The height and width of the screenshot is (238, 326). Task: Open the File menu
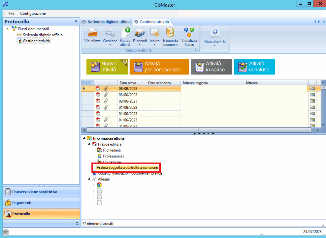pyautogui.click(x=11, y=13)
